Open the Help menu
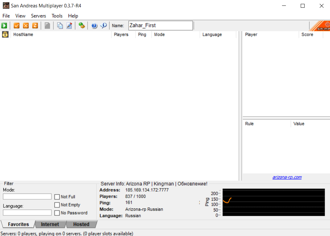Viewport: 330px width, 236px height. [x=73, y=16]
